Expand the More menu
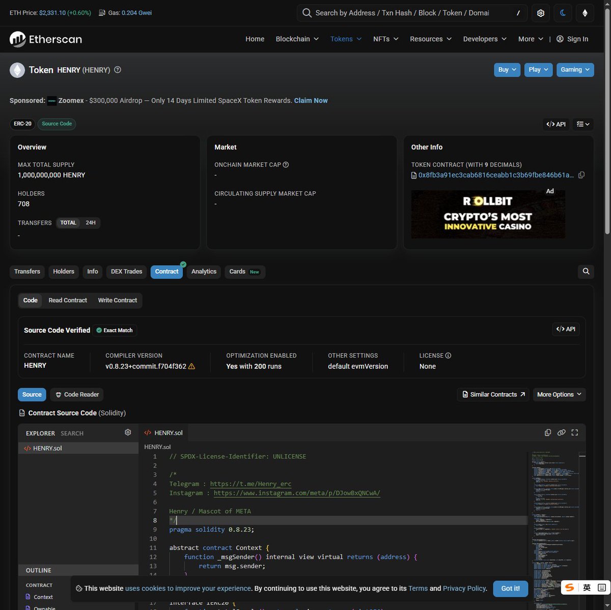The image size is (611, 610). pyautogui.click(x=531, y=39)
